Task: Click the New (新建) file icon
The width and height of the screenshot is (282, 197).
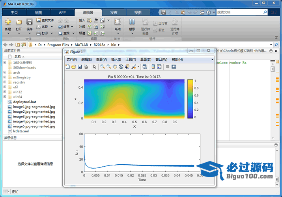Action: (8, 22)
